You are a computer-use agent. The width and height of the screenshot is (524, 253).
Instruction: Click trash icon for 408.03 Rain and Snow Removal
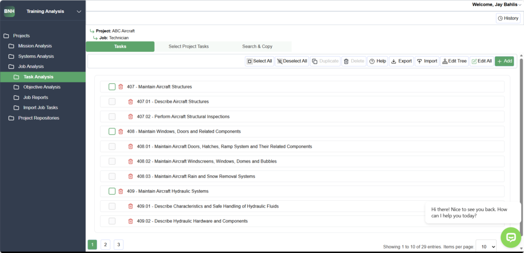[130, 176]
